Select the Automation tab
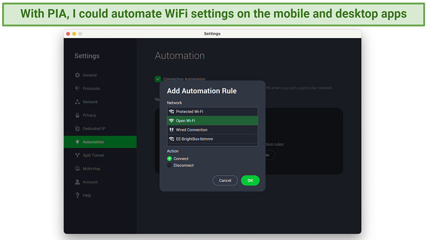This screenshot has height=240, width=427. point(100,142)
